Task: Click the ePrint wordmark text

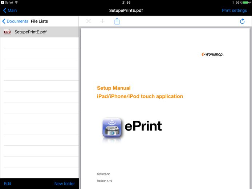Action: pyautogui.click(x=143, y=126)
